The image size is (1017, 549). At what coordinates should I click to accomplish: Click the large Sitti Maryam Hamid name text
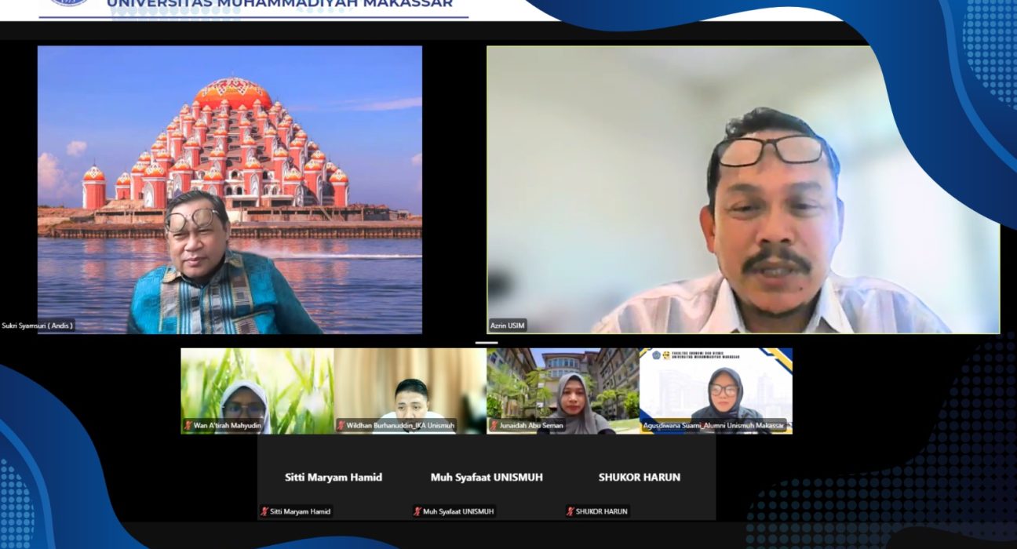click(x=334, y=477)
